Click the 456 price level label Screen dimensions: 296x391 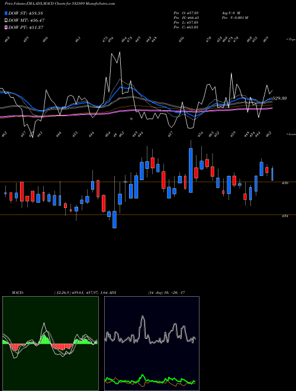285,183
